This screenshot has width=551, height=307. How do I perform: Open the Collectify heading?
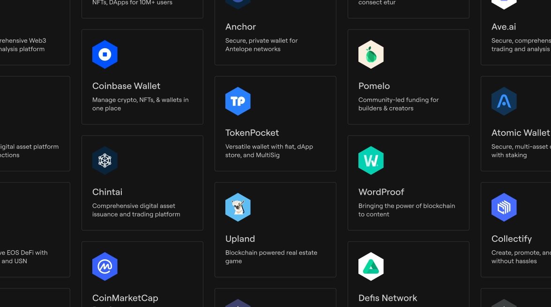click(x=511, y=239)
